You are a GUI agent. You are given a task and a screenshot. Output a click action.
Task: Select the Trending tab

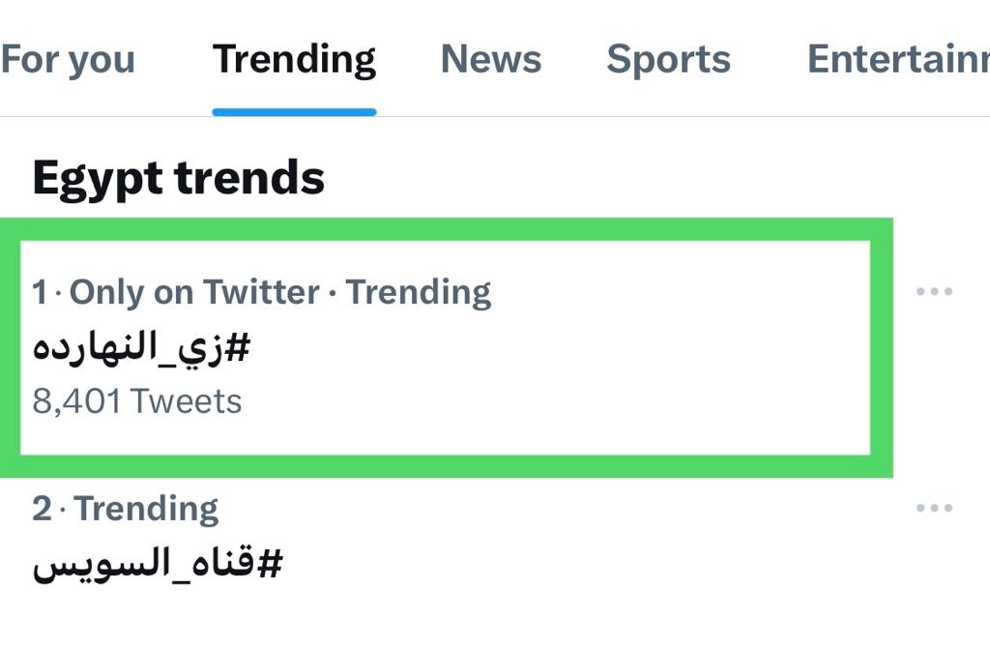point(294,60)
